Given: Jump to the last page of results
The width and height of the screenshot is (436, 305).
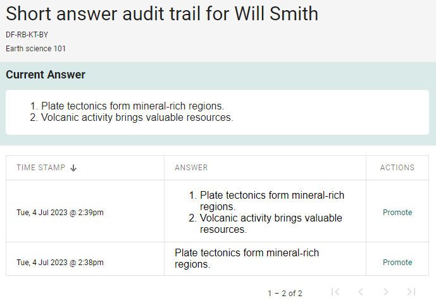Looking at the screenshot, I should 411,292.
